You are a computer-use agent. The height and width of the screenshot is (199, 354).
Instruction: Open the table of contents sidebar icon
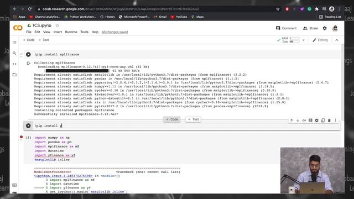[x=14, y=43]
